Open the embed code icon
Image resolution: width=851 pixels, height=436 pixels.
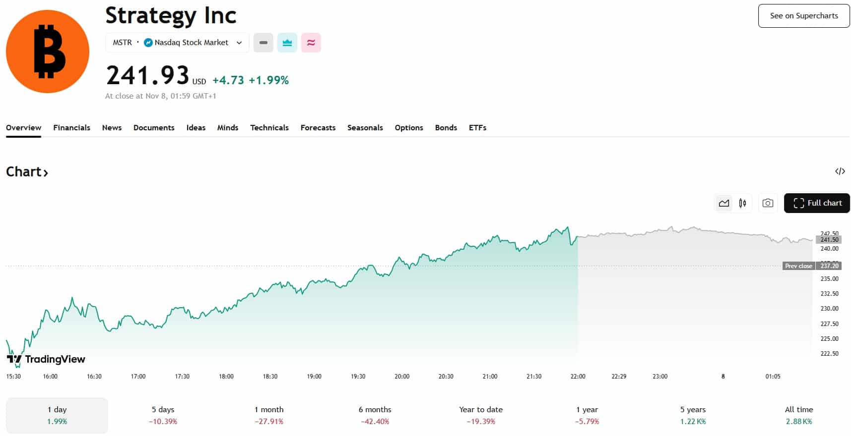(840, 171)
